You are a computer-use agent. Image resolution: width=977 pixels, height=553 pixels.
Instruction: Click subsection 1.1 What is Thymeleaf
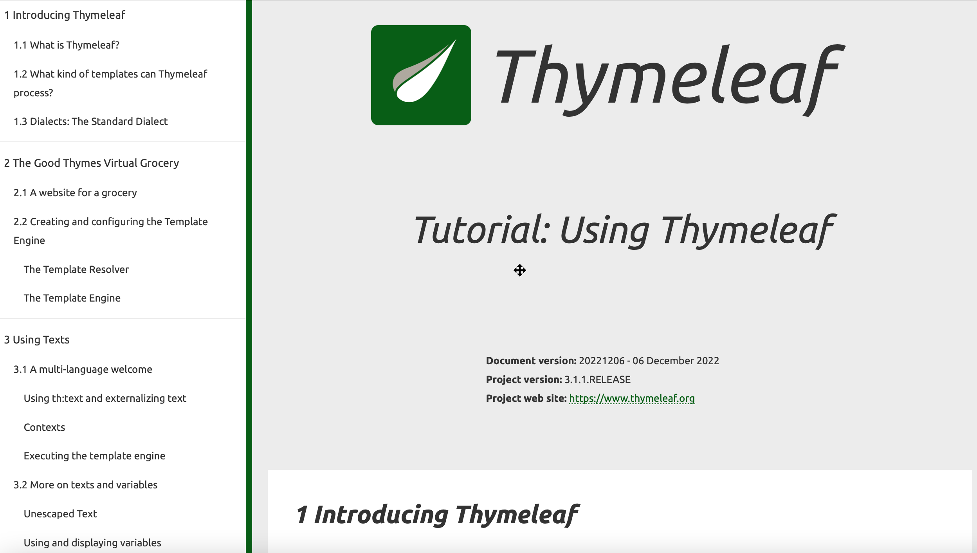[67, 45]
